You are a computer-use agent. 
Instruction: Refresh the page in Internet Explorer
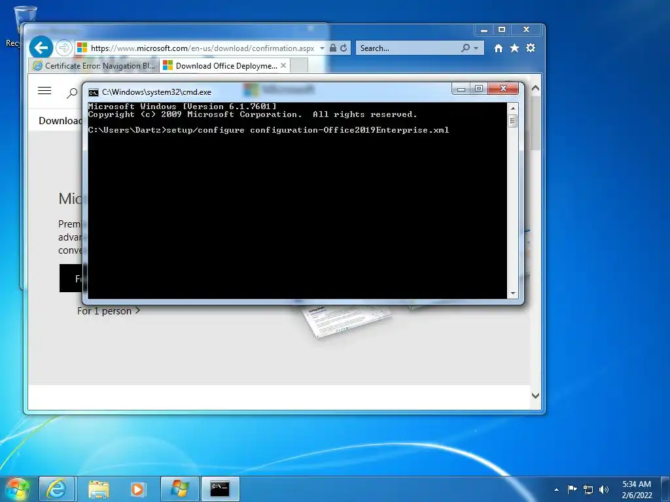344,48
